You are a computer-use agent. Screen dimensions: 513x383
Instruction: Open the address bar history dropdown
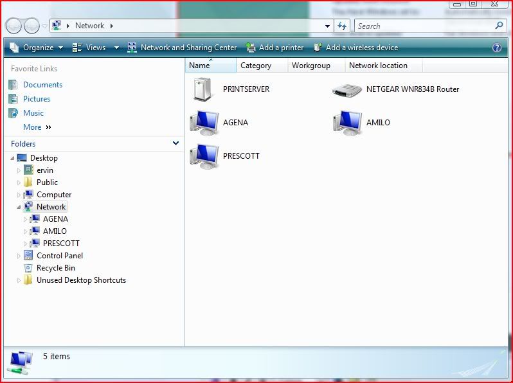(x=327, y=26)
